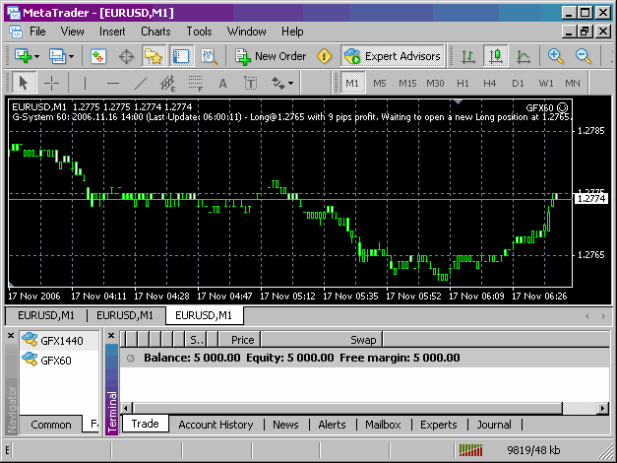Select the text label T tool
Image resolution: width=617 pixels, height=463 pixels.
250,83
